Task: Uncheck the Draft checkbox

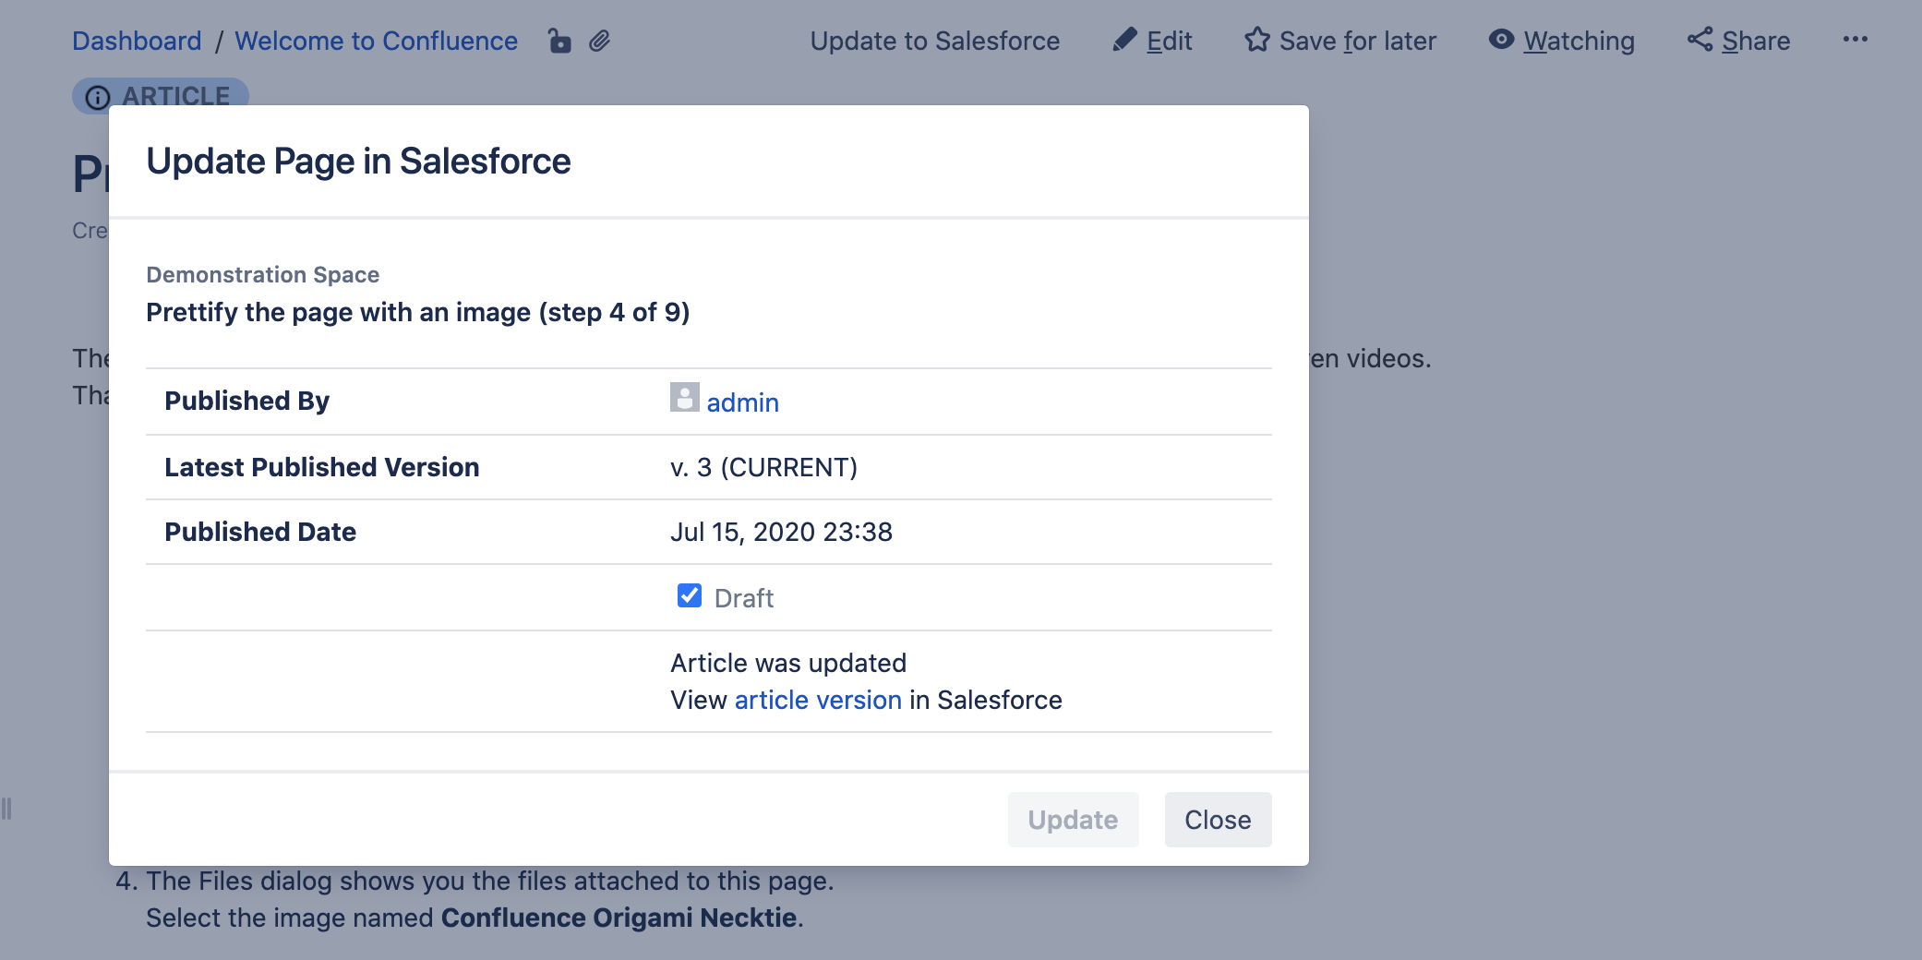Action: 690,596
